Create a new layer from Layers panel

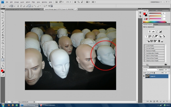pyautogui.click(x=164, y=101)
